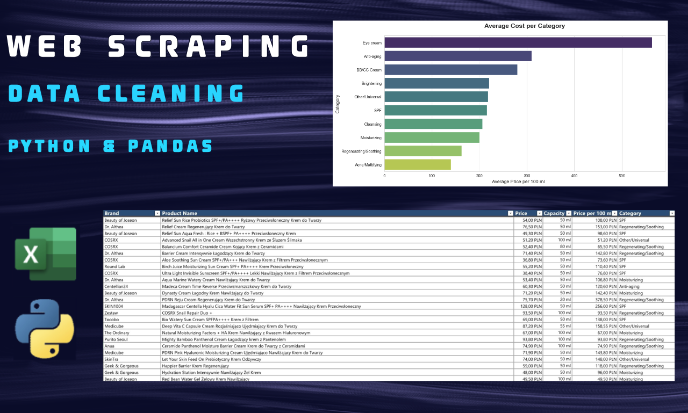The height and width of the screenshot is (413, 688).
Task: Select the '20 ml' capacity cell
Action: (x=557, y=300)
